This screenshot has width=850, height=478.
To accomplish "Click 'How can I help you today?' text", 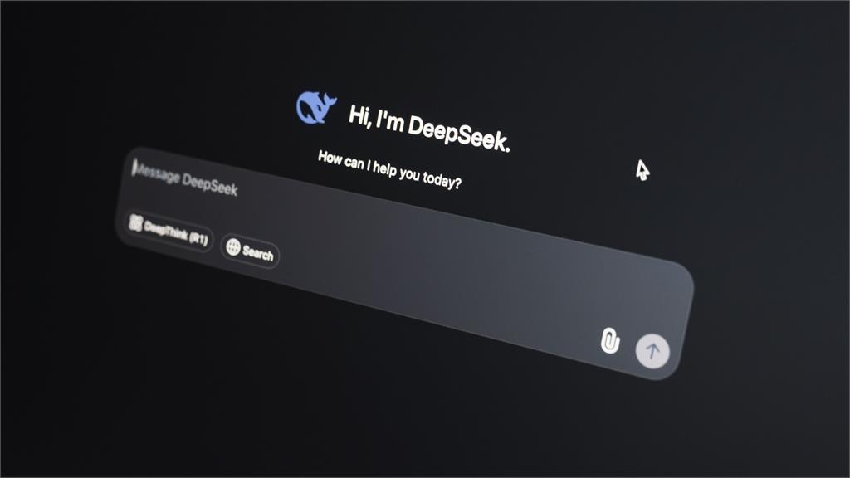I will [389, 170].
